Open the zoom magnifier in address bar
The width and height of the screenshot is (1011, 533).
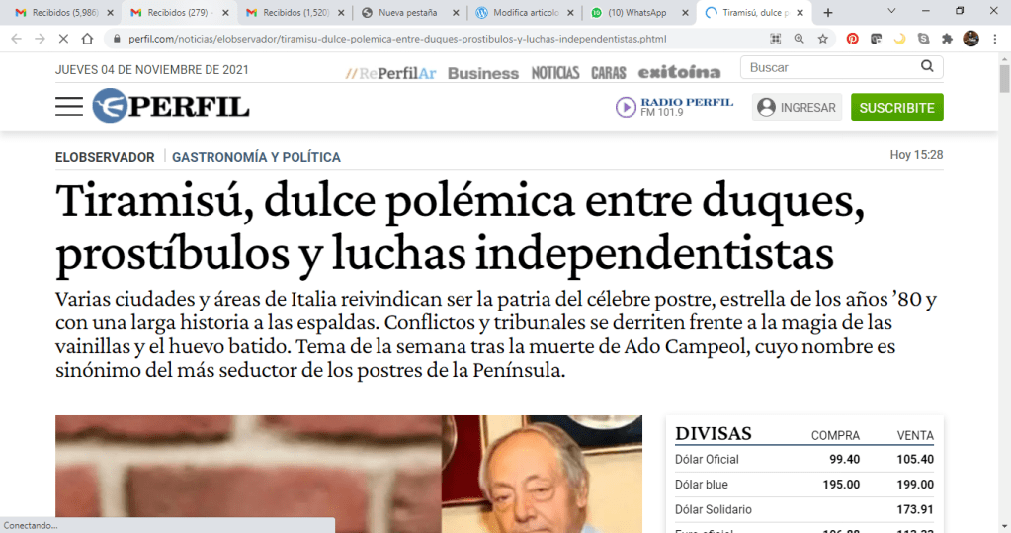pos(799,39)
